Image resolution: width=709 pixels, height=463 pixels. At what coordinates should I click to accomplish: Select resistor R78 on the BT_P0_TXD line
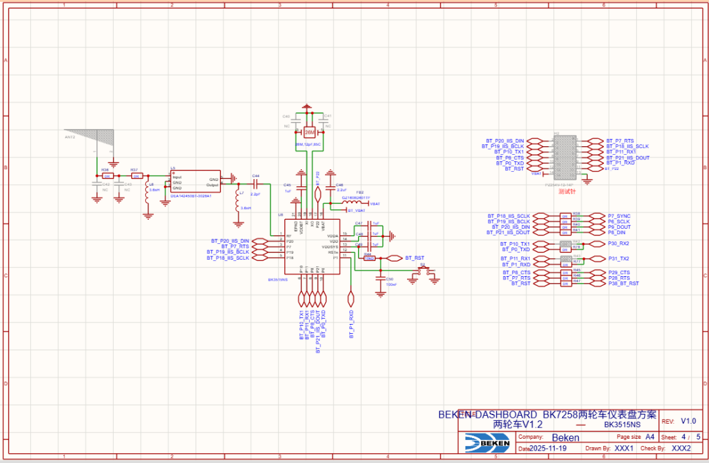tap(565, 249)
